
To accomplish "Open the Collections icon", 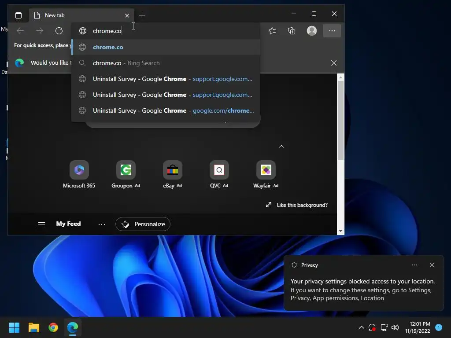I will pyautogui.click(x=292, y=31).
